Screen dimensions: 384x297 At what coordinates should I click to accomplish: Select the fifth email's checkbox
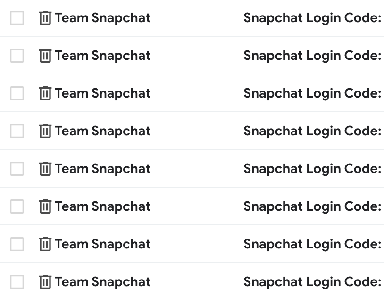pyautogui.click(x=17, y=169)
